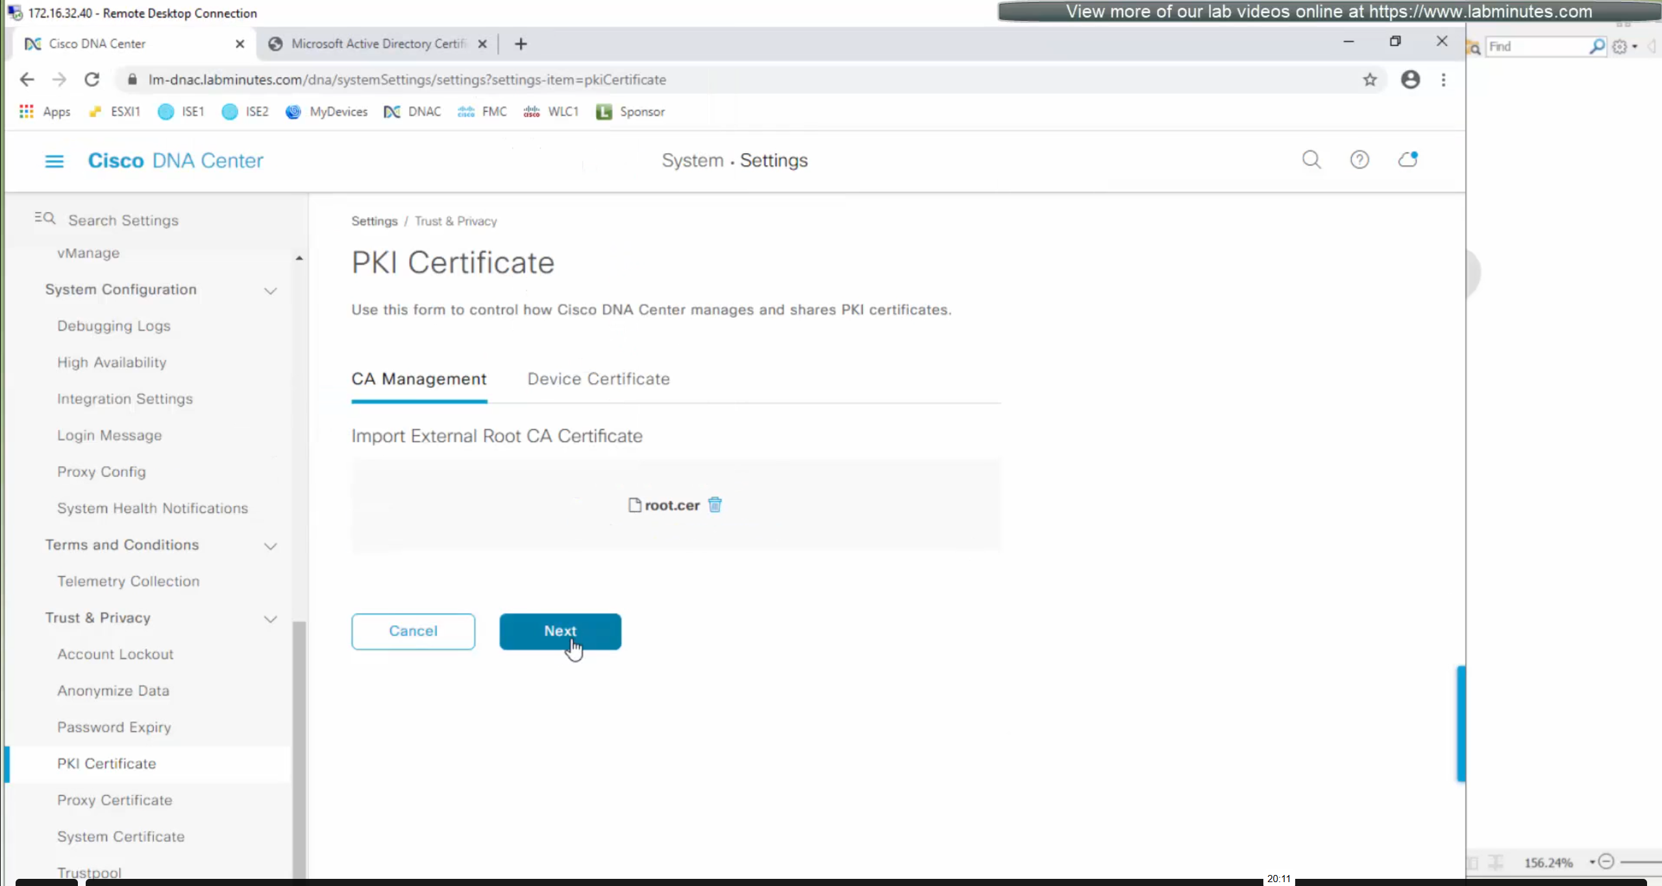Click the search magnifier icon in header
This screenshot has height=886, width=1662.
coord(1311,160)
